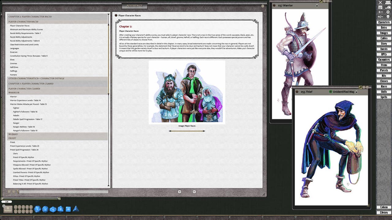
Task: Click the small radio control beside 055 Thief title
Action: click(x=297, y=92)
